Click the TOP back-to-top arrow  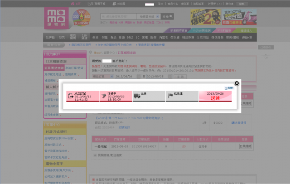coord(266,56)
